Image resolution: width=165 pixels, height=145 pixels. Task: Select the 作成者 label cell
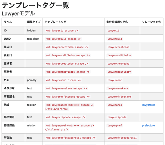13,64
